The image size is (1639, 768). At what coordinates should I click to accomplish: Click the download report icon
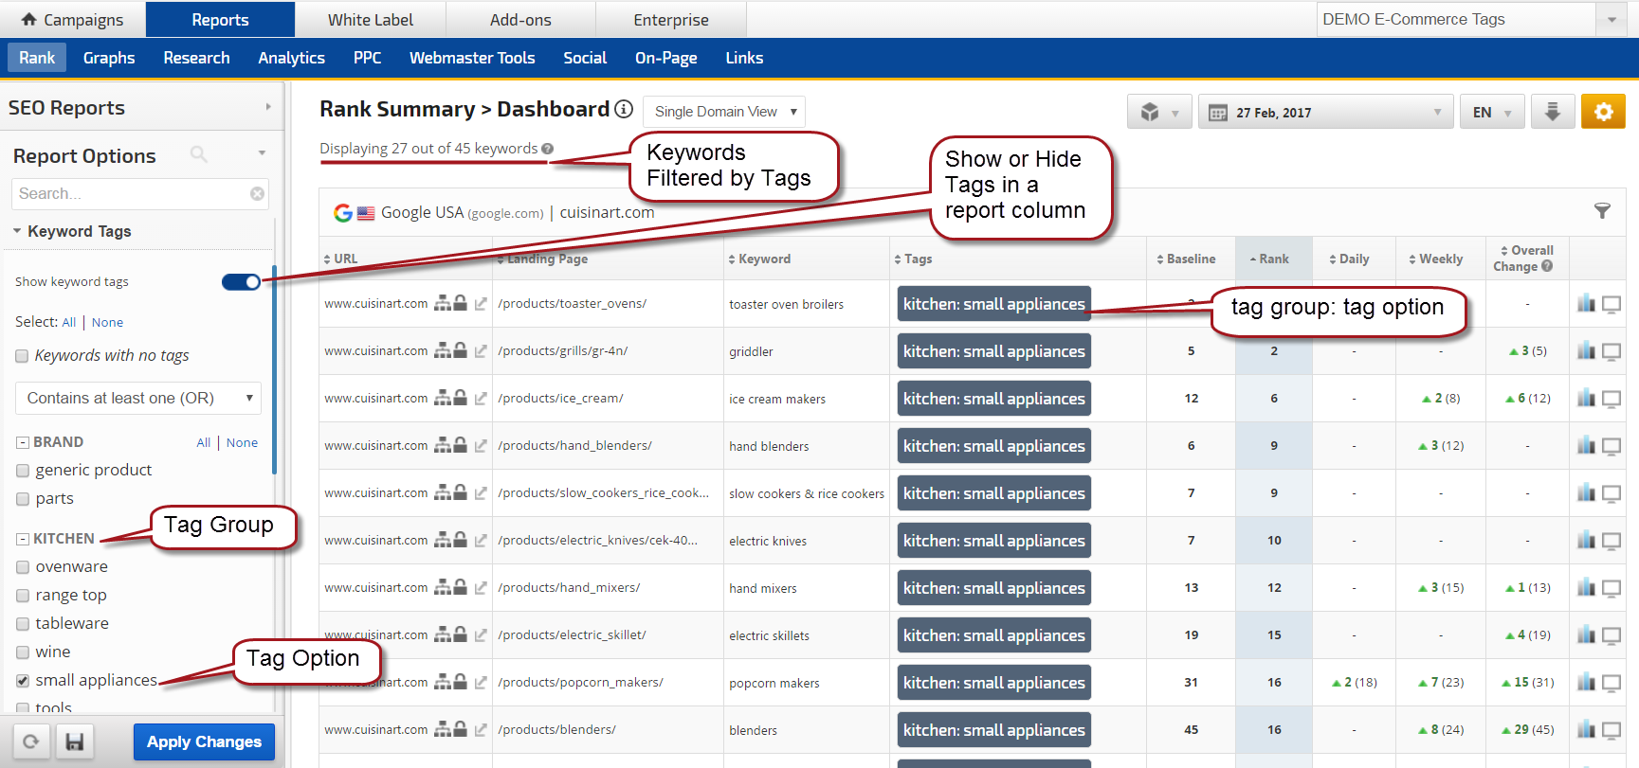[1552, 112]
